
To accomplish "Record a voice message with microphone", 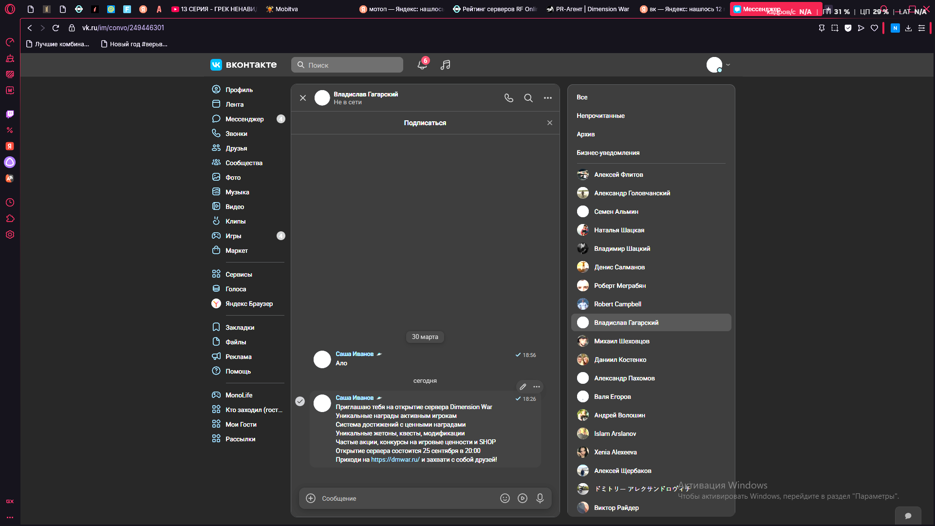I will tap(540, 498).
